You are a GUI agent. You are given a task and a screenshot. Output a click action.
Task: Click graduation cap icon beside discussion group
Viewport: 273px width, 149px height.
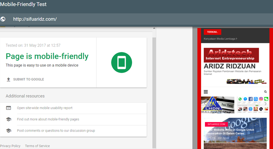(x=8, y=130)
